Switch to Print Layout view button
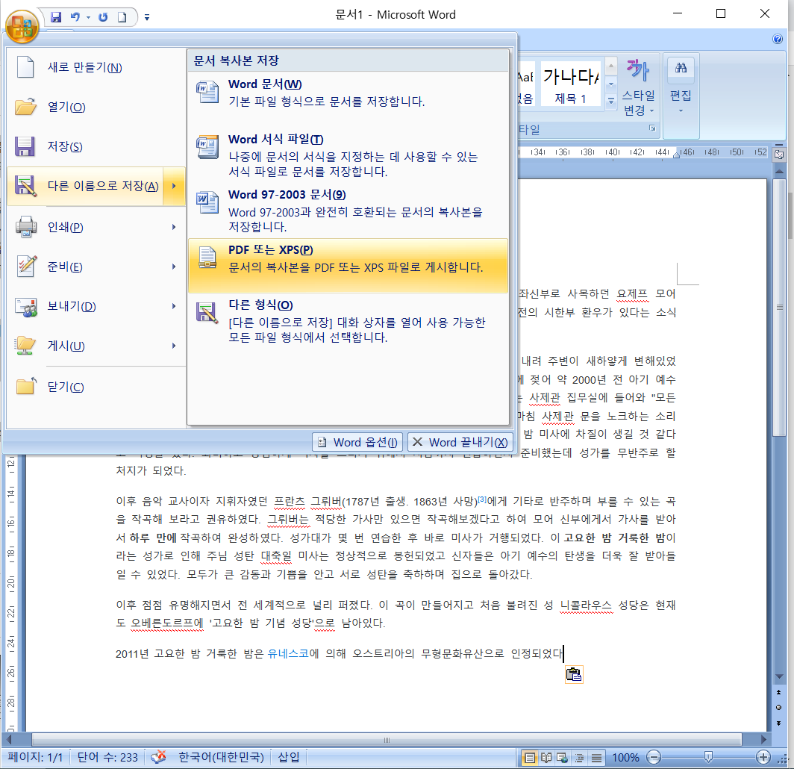This screenshot has height=769, width=794. coord(529,758)
